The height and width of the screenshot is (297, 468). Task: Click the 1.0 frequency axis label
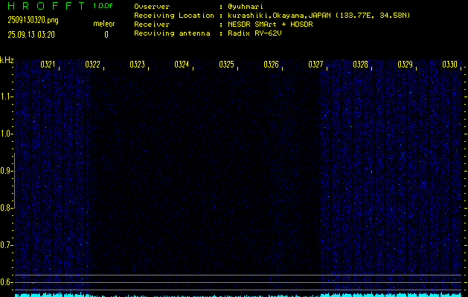[x=6, y=134]
